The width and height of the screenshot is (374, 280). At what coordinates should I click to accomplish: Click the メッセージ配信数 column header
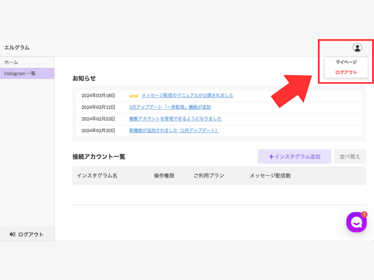270,176
